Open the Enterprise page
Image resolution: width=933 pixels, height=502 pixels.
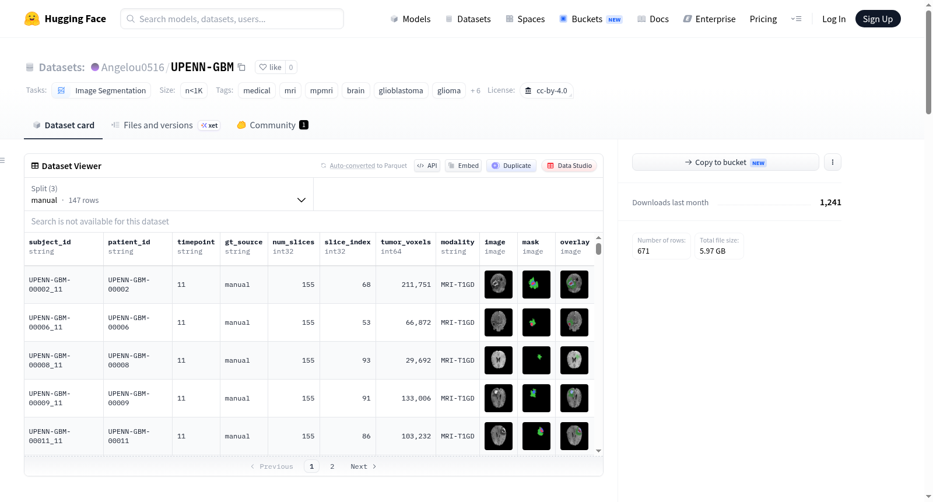709,19
